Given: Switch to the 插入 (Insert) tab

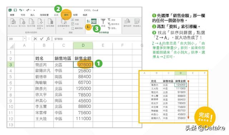Looking at the screenshot, I should click(x=33, y=15).
